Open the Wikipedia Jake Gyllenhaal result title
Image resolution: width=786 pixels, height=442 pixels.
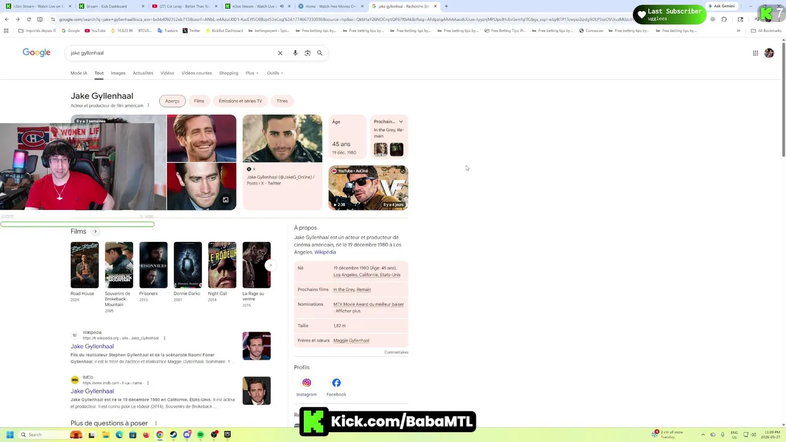point(92,346)
